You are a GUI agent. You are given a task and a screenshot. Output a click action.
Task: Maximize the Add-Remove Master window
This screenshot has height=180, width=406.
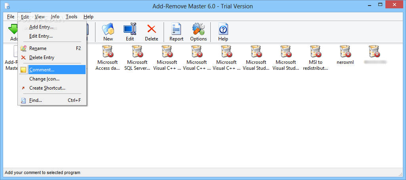coord(380,5)
